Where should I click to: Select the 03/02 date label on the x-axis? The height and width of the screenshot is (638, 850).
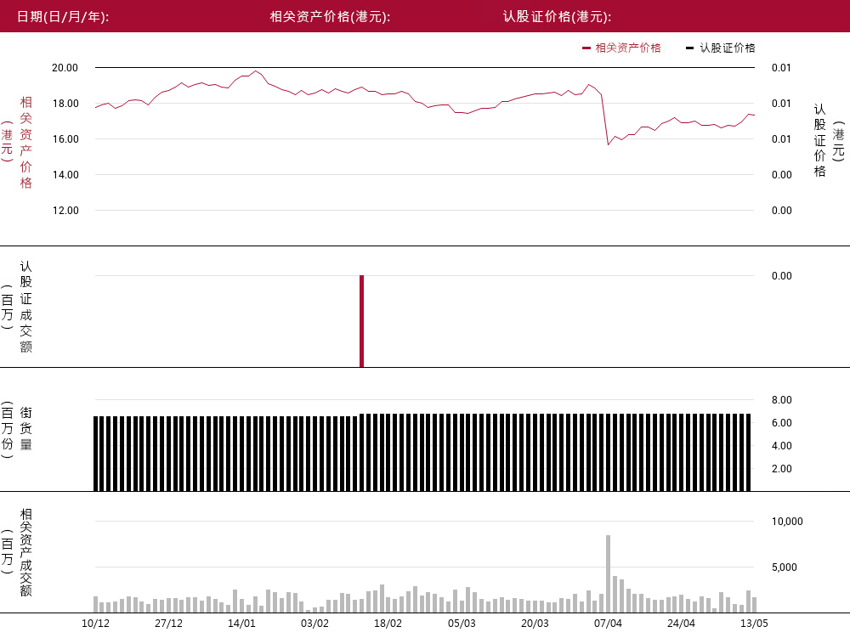point(315,624)
